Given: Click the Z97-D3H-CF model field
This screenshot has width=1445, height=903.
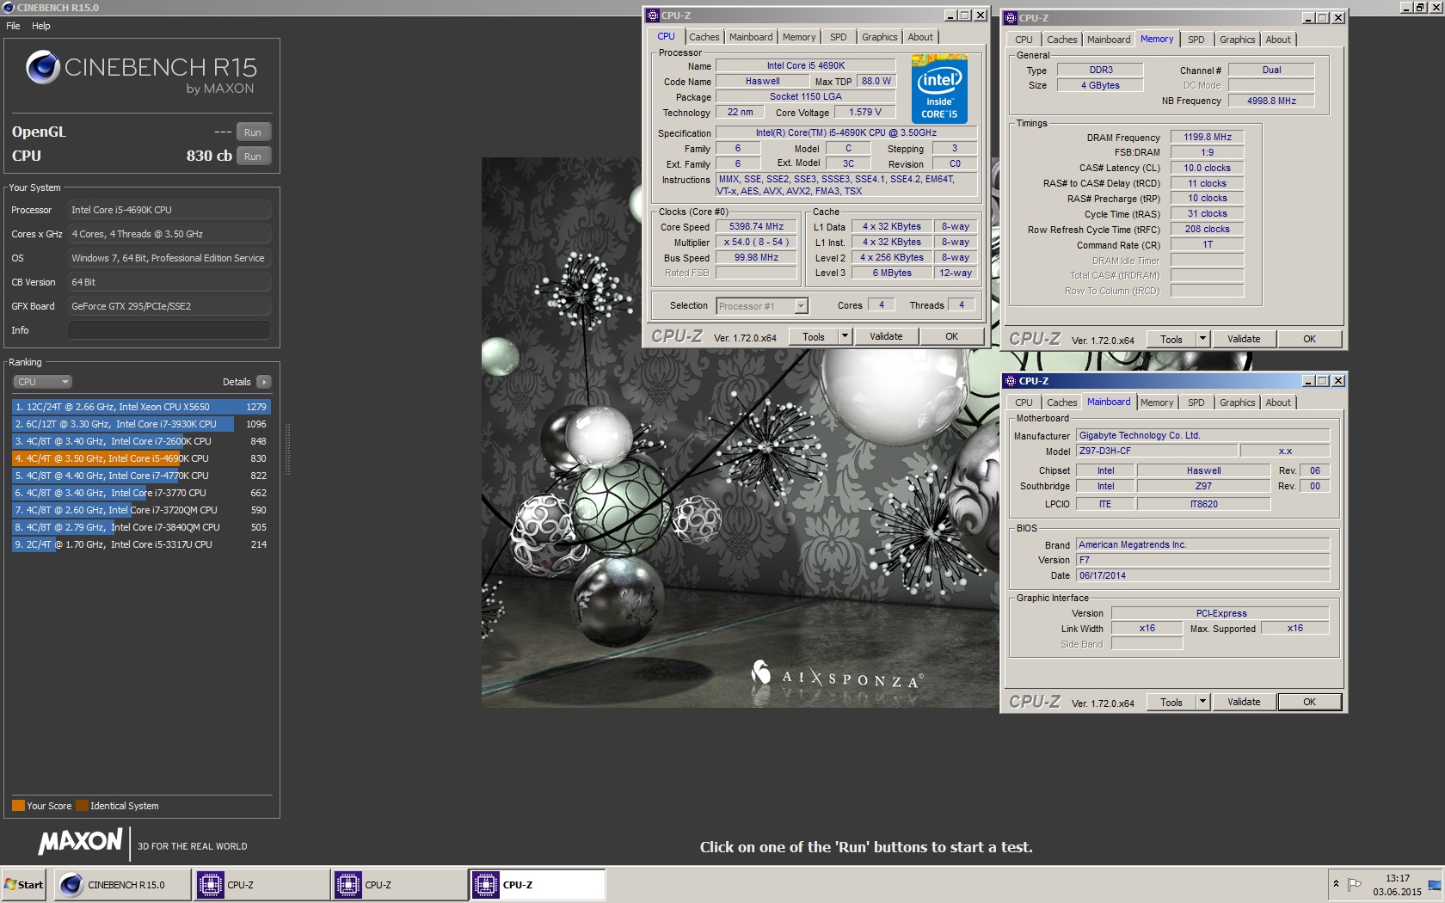Looking at the screenshot, I should click(x=1157, y=451).
